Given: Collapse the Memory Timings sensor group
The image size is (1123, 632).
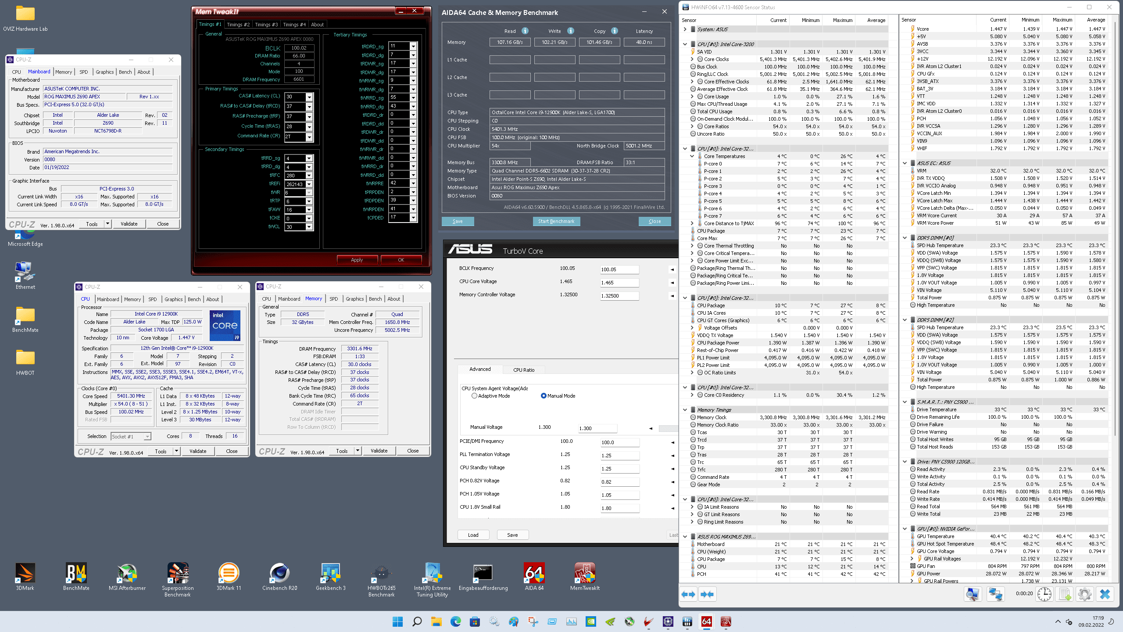Looking at the screenshot, I should [x=685, y=410].
